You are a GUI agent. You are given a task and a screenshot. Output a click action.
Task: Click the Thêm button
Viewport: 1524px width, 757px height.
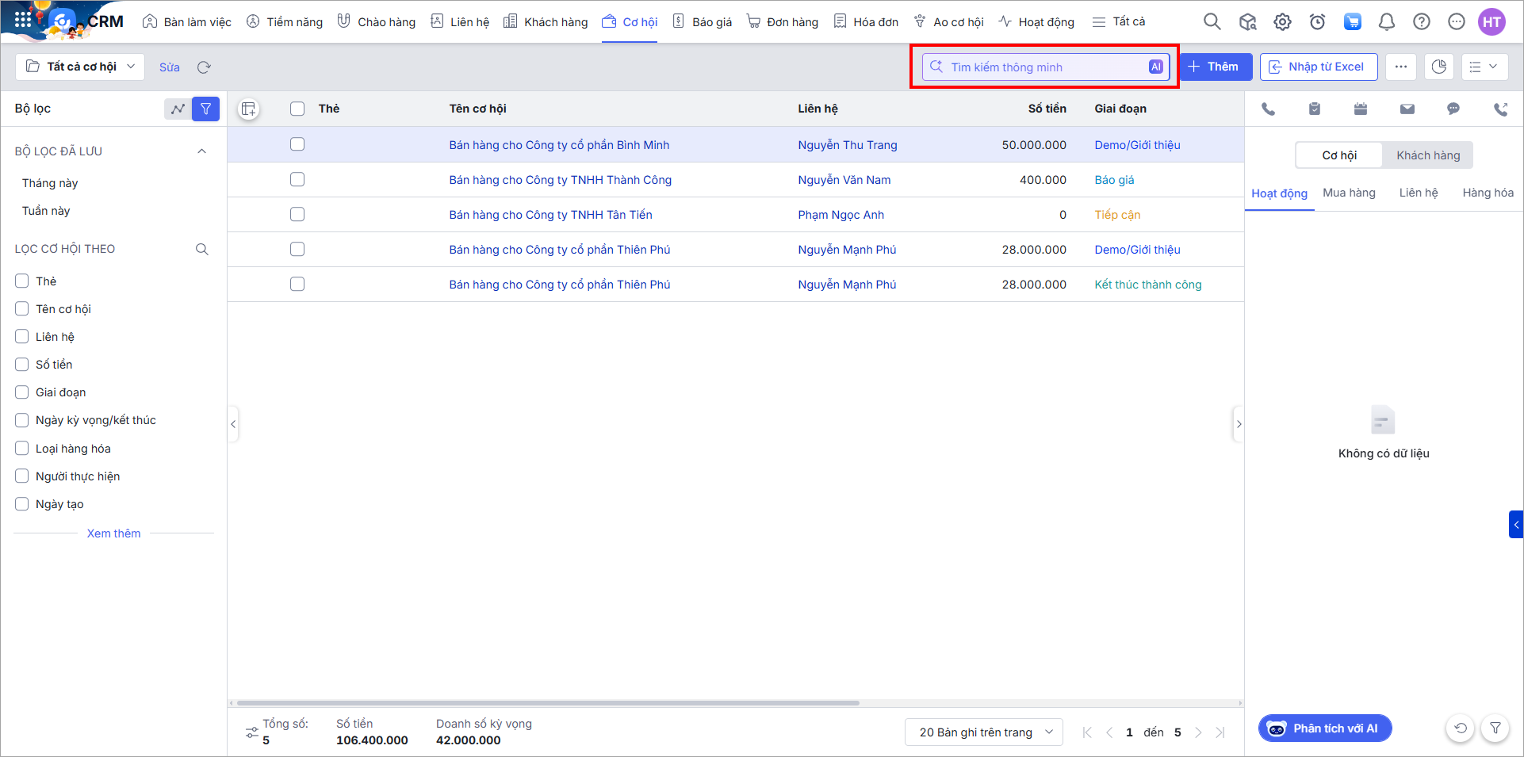(x=1215, y=67)
